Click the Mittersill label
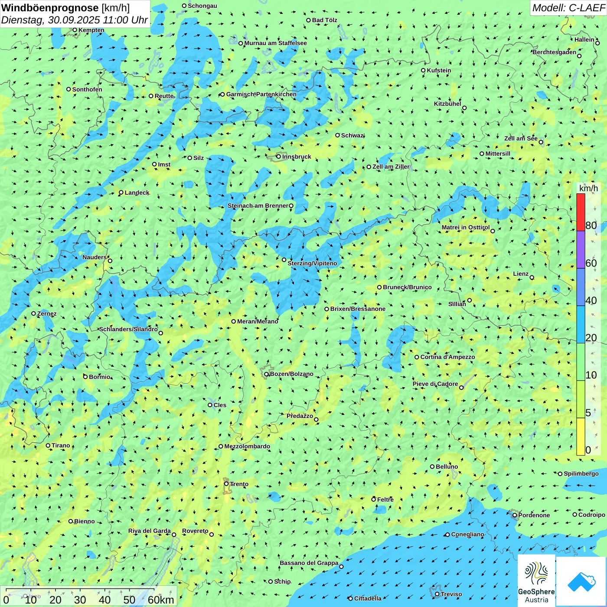The image size is (607, 607). tap(498, 153)
